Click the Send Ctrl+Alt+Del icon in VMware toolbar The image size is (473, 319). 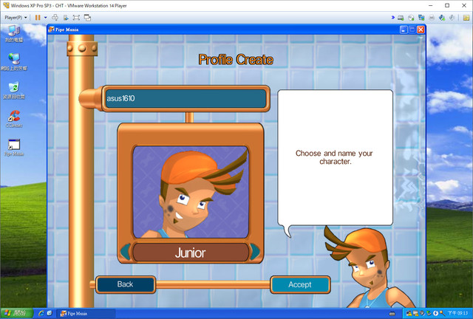click(x=55, y=18)
